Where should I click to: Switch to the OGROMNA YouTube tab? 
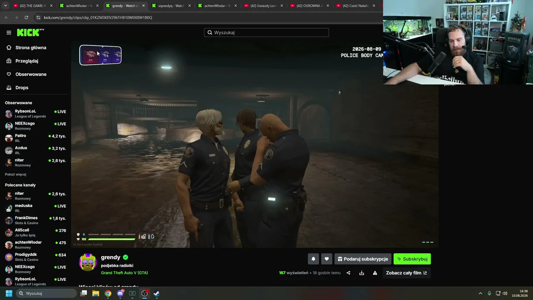point(309,6)
